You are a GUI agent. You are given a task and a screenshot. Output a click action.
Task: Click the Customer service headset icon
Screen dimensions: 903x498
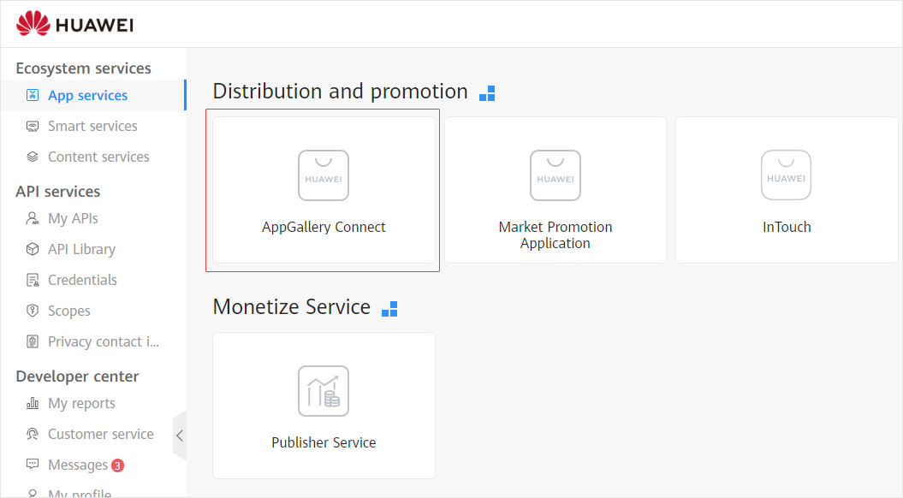click(32, 434)
